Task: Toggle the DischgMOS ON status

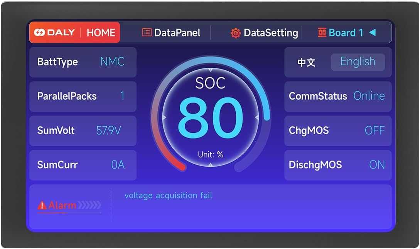Action: (x=377, y=165)
